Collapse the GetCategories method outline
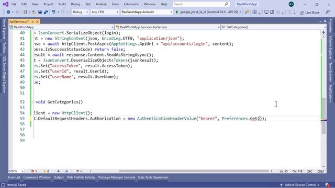Image resolution: width=335 pixels, height=188 pixels. point(33,102)
